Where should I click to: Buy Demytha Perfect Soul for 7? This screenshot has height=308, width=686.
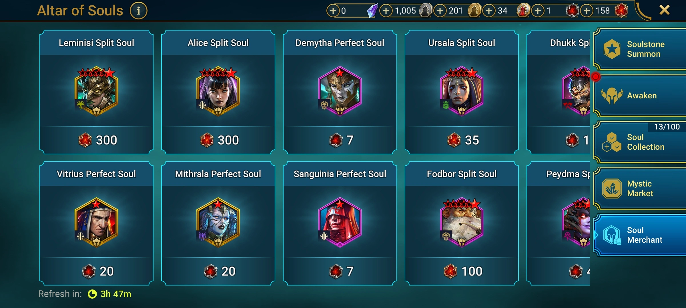point(340,140)
